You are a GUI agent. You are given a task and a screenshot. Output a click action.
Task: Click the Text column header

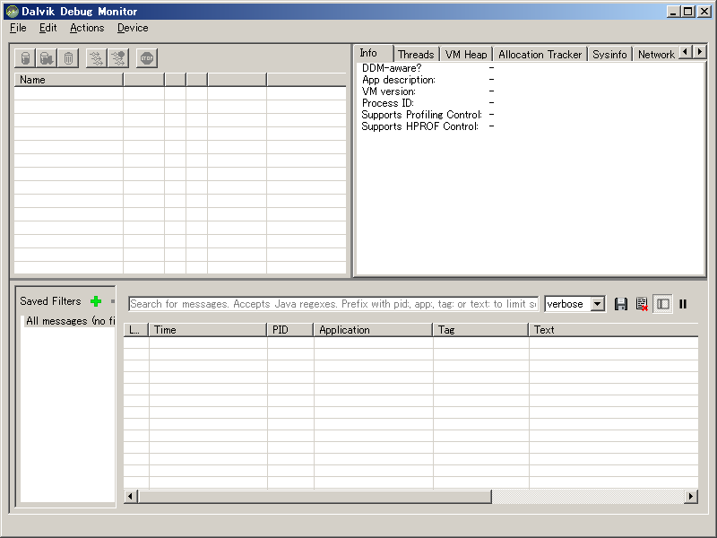coord(614,330)
